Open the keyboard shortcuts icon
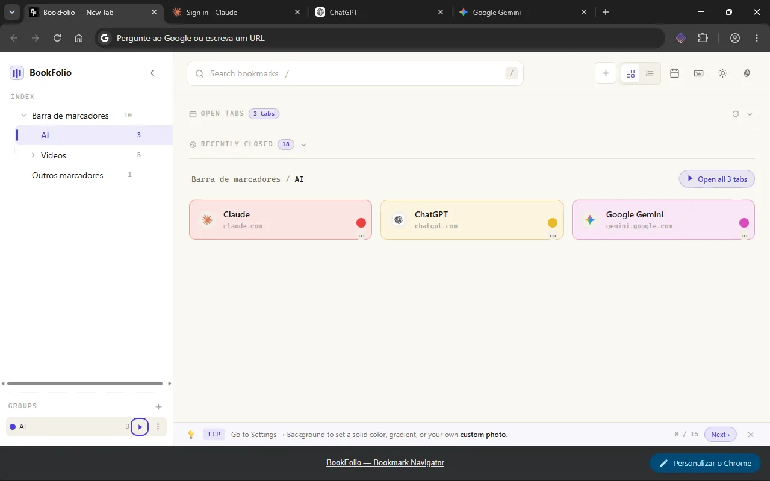The image size is (770, 481). click(x=698, y=73)
